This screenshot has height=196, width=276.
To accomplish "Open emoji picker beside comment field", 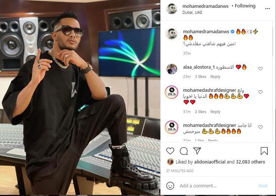I will point(170,186).
